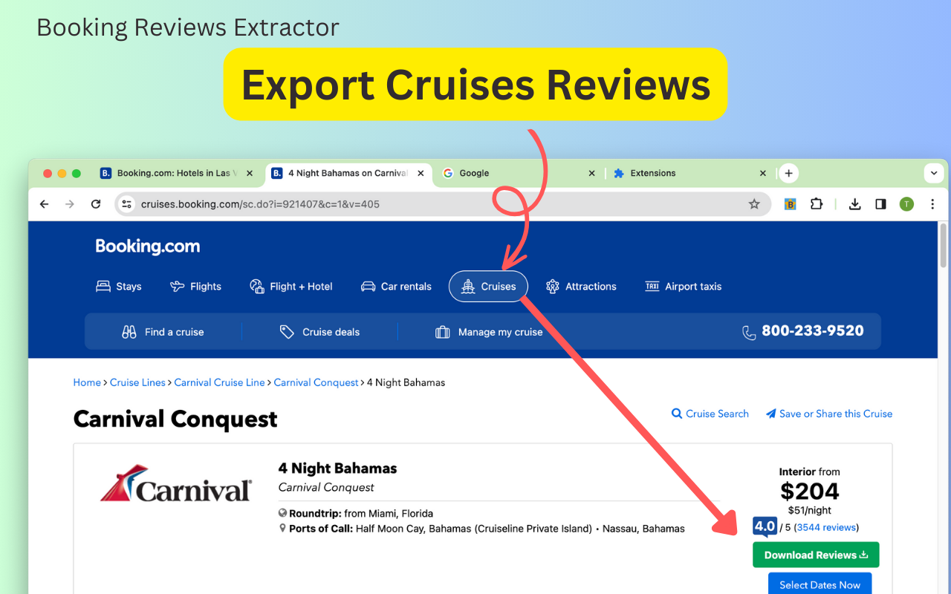
Task: Close the Google tab
Action: (591, 173)
